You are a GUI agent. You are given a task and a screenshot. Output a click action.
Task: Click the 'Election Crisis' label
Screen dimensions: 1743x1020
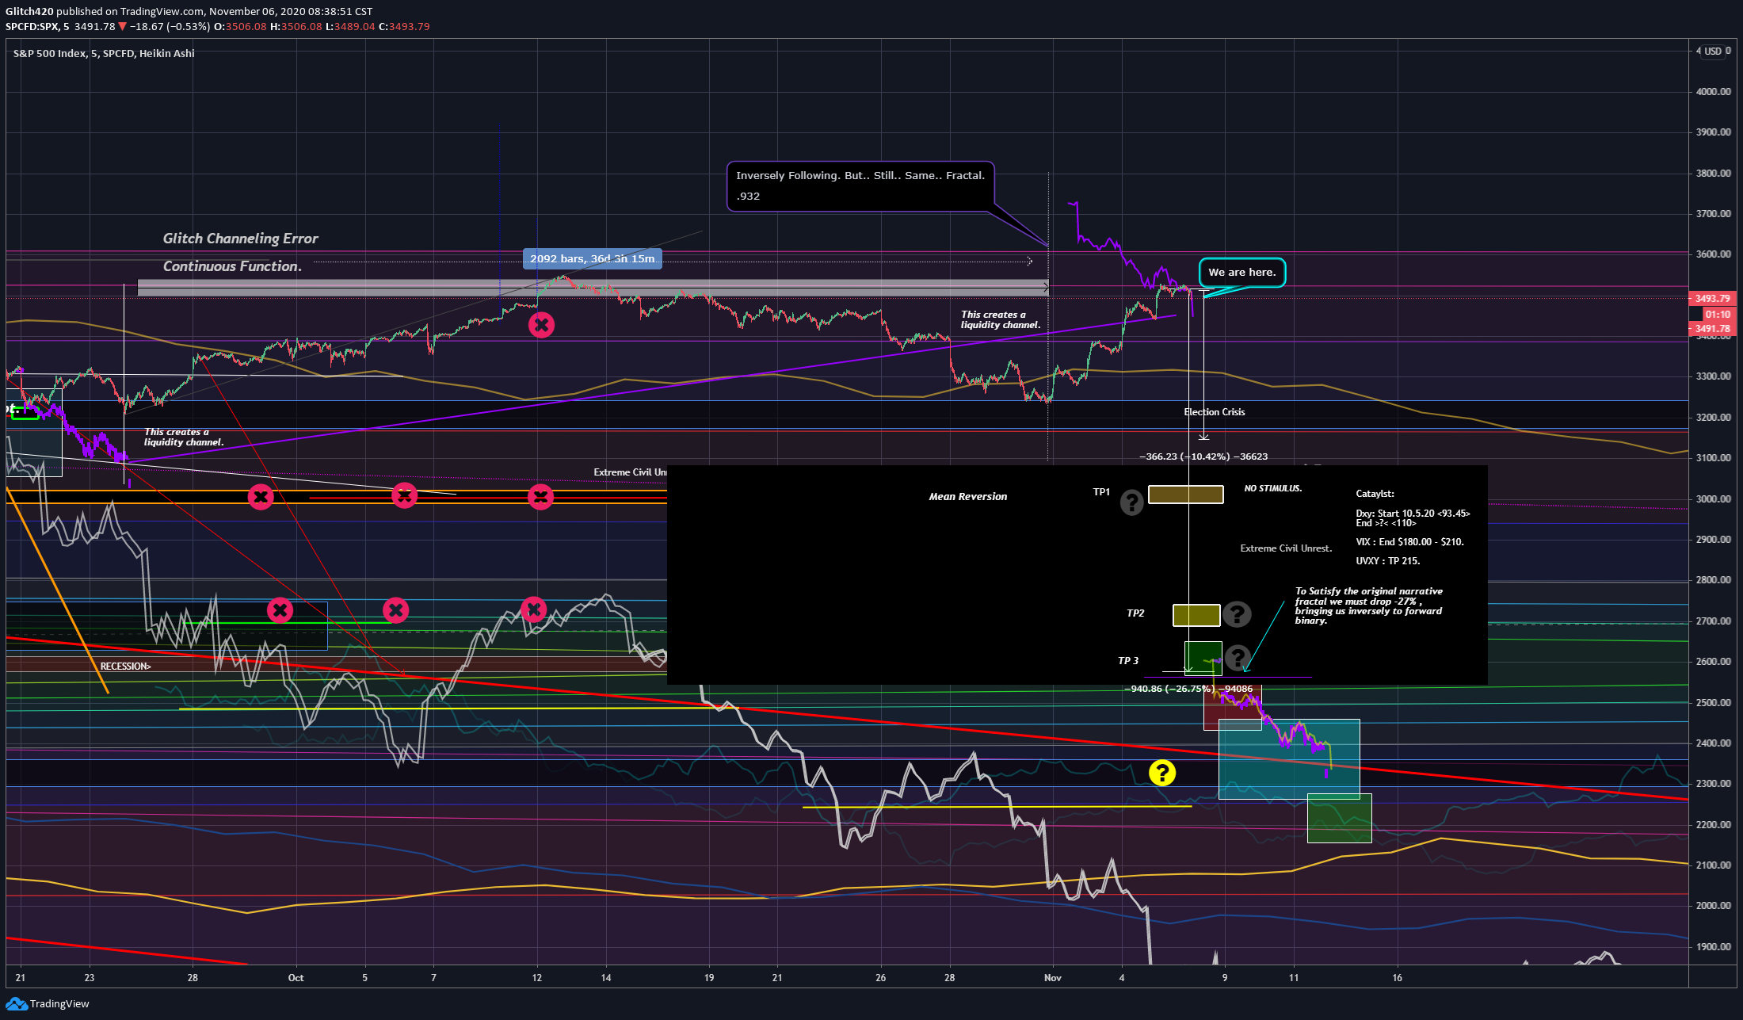[x=1215, y=412]
